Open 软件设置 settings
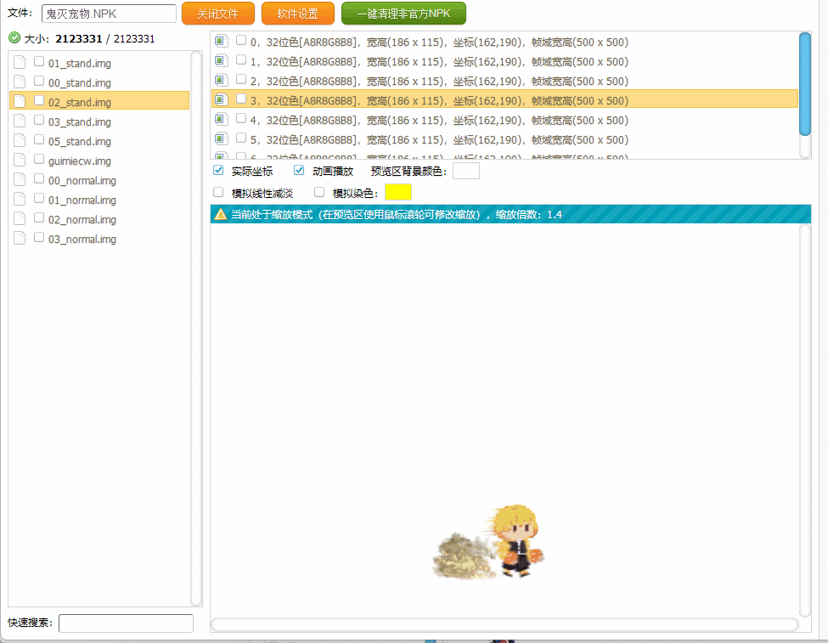 (298, 14)
